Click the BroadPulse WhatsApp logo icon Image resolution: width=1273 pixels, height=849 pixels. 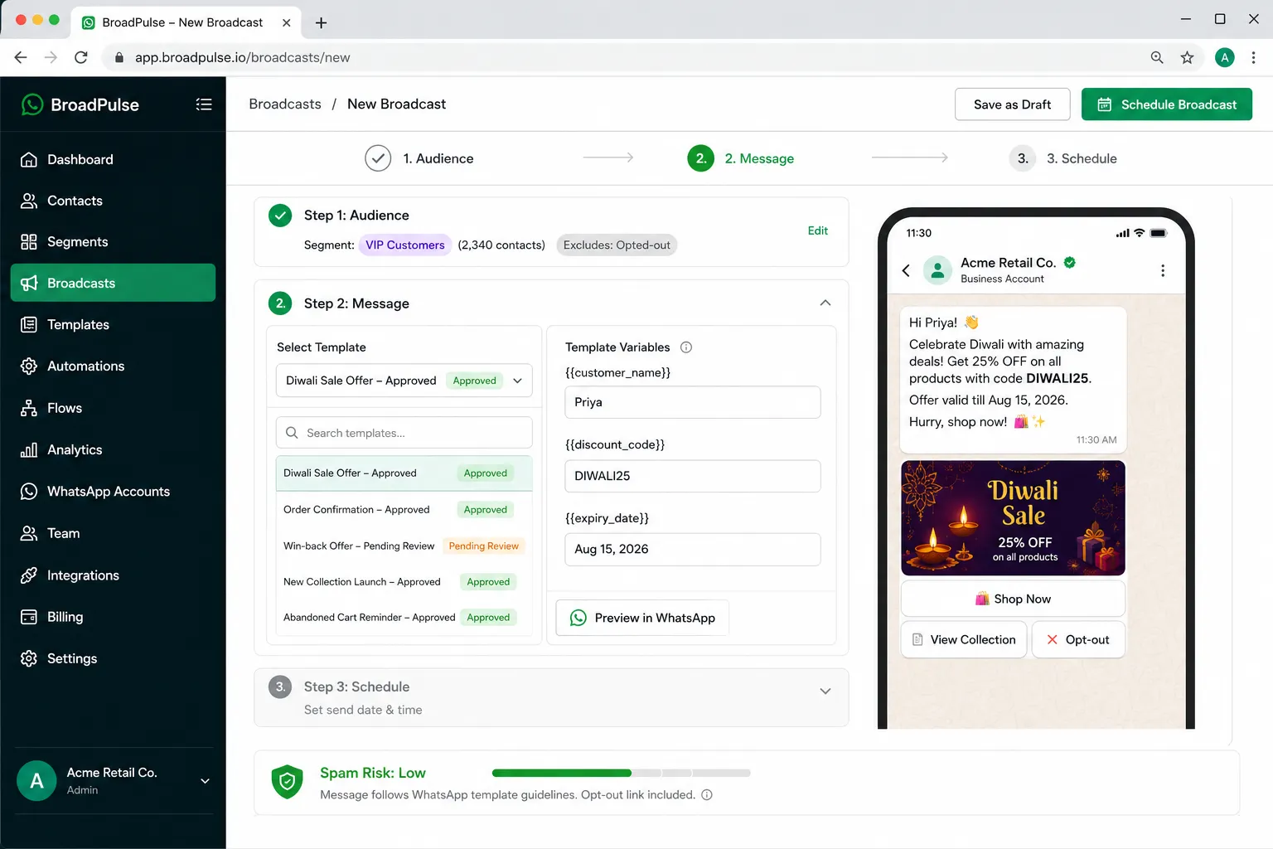pos(31,104)
